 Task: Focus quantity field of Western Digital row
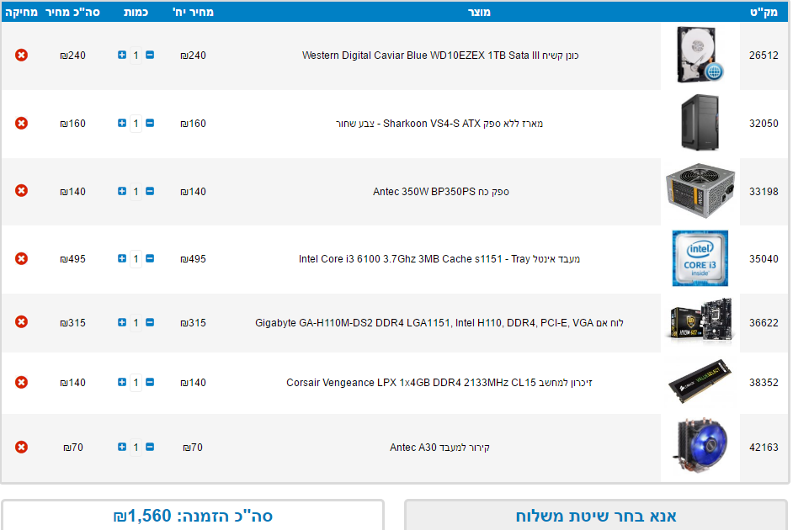coord(136,55)
